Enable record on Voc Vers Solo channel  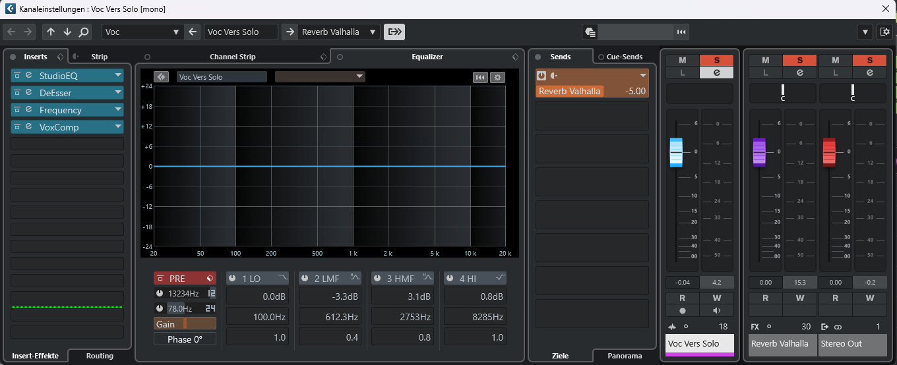tap(682, 310)
